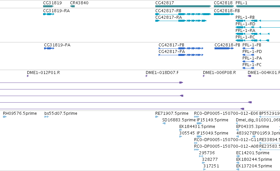The height and width of the screenshot is (171, 280).
Task: Select EST BP552919 label
Action: point(269,113)
